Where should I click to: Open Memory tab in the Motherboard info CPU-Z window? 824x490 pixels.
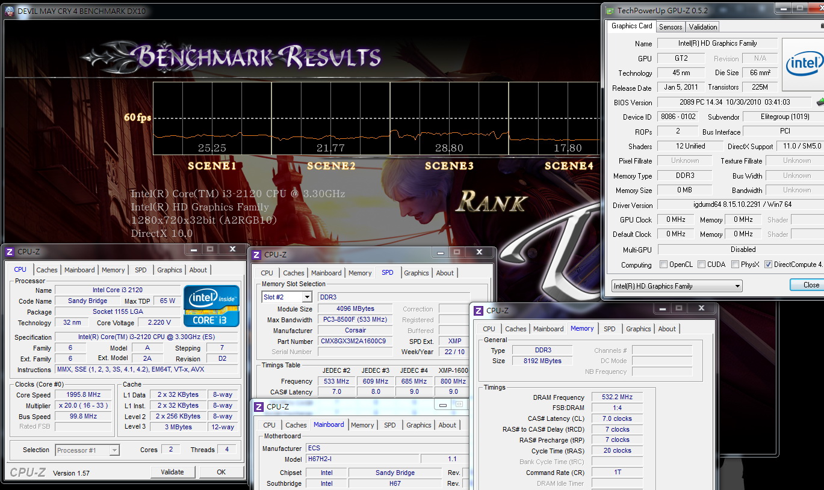click(362, 425)
